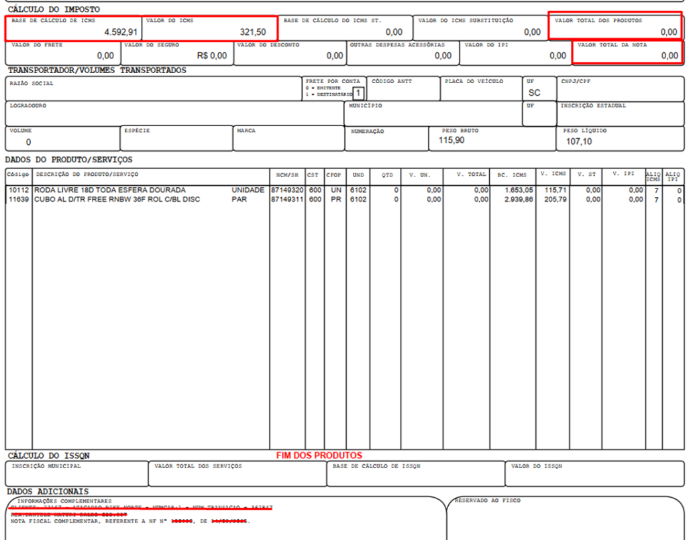This screenshot has height=540, width=687.
Task: Click the CST column header
Action: click(313, 174)
